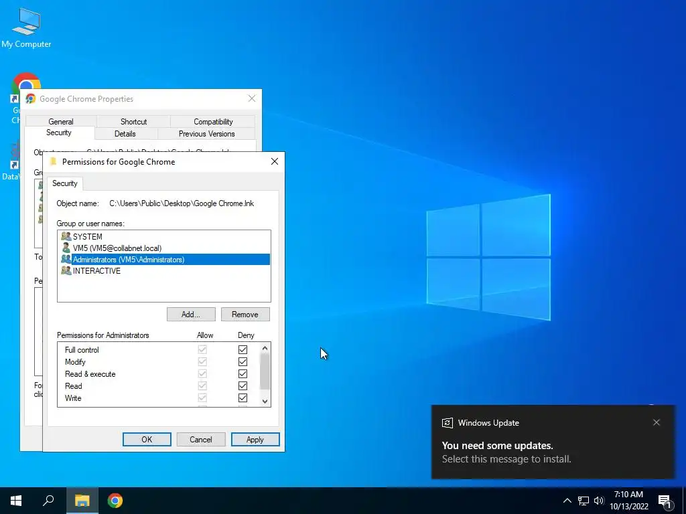Click Cancel in Permissions dialog

pos(201,439)
